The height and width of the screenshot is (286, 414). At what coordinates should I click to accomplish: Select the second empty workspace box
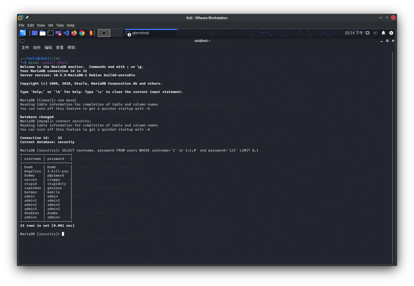pyautogui.click(x=117, y=33)
